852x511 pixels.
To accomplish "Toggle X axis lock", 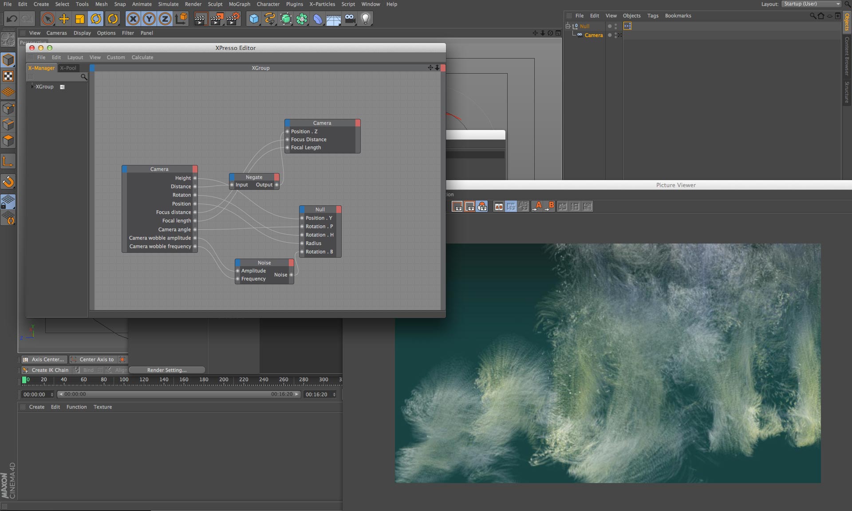I will coord(133,19).
